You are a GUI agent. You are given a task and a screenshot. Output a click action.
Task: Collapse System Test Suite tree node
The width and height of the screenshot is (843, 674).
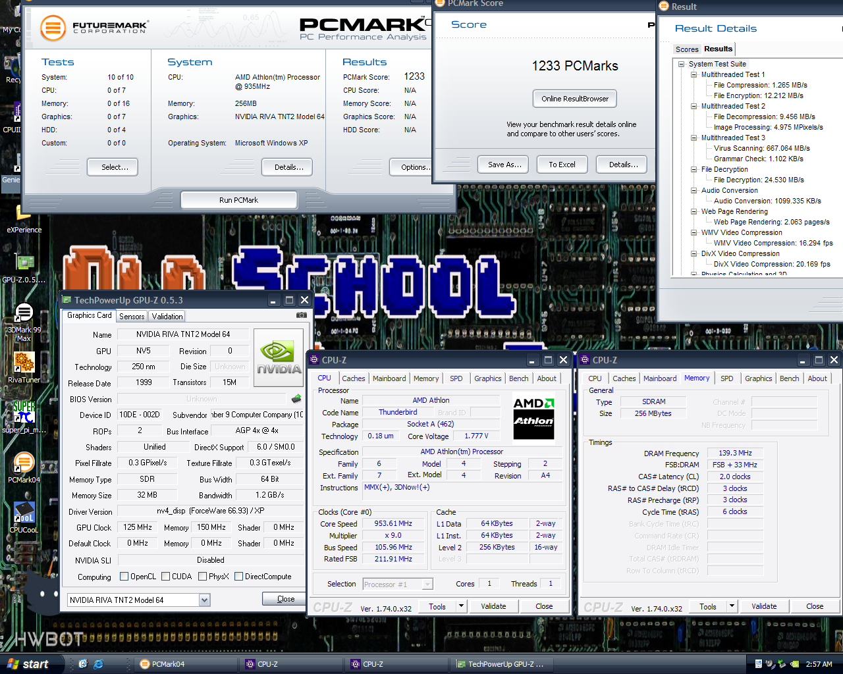[x=682, y=64]
